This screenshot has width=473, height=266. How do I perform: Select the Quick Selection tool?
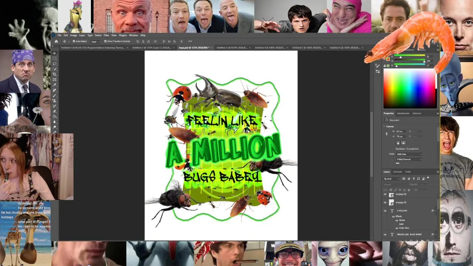point(54,69)
